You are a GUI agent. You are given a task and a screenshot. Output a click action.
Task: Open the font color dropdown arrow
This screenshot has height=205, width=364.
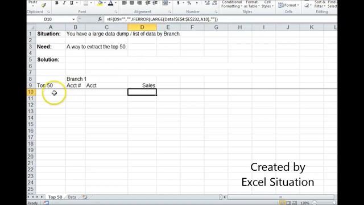115,3
